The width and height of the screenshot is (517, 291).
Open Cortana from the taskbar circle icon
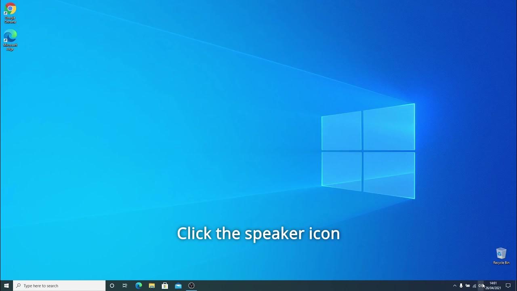tap(112, 286)
